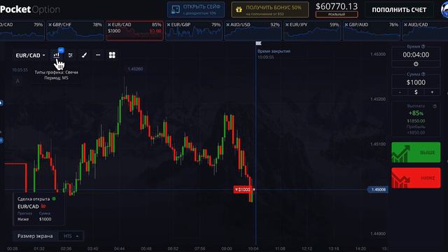Close the EUR/GBP tab
448x252 pixels.
[x=169, y=25]
